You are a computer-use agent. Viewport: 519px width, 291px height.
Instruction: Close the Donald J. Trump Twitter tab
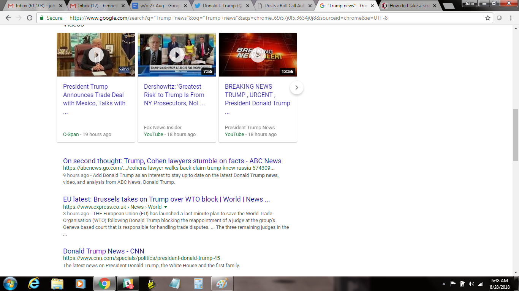tap(248, 6)
